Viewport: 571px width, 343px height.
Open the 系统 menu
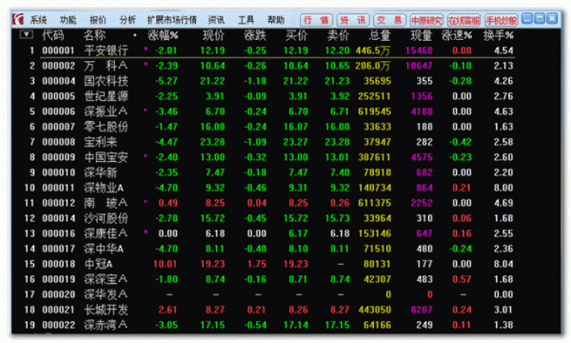[38, 20]
